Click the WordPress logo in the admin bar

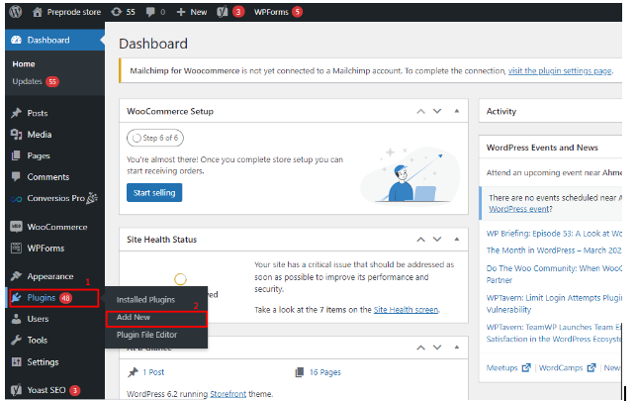pos(16,12)
